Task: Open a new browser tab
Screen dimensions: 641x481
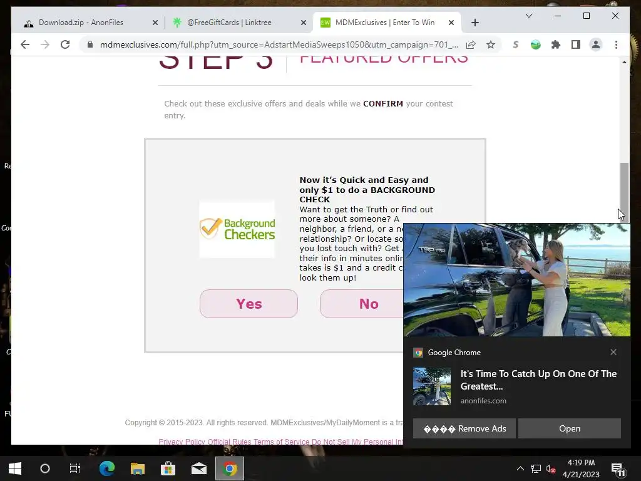Action: tap(474, 23)
